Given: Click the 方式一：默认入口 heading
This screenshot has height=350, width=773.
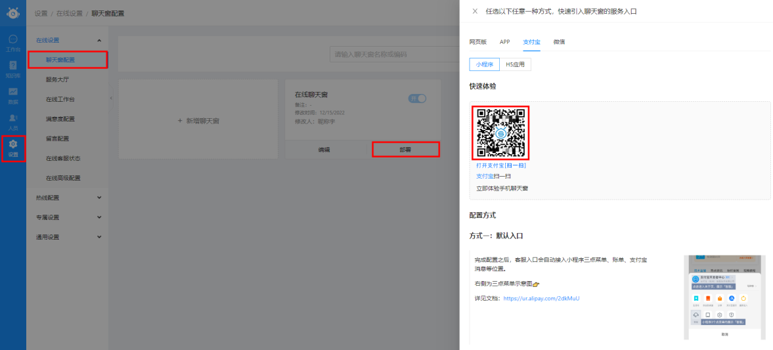Looking at the screenshot, I should click(x=496, y=236).
